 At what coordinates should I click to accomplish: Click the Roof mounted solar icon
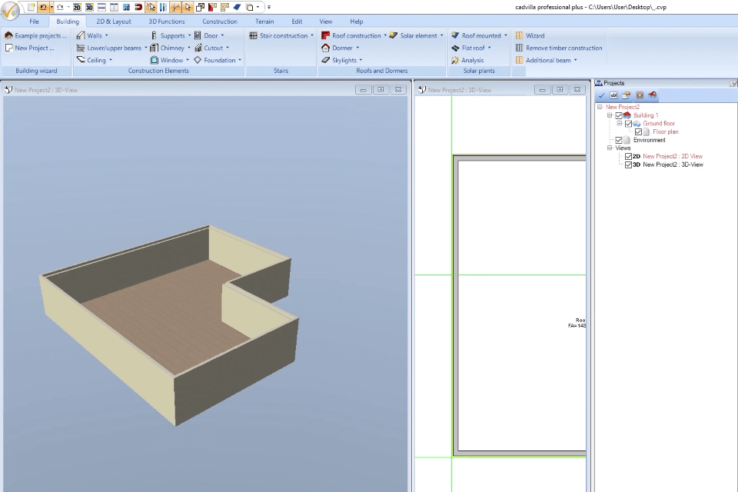455,35
